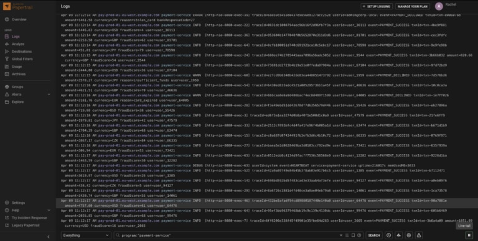The image size is (478, 241).
Task: Click the log entry with currency=CZK fraudScore=84
Action: pos(267,138)
